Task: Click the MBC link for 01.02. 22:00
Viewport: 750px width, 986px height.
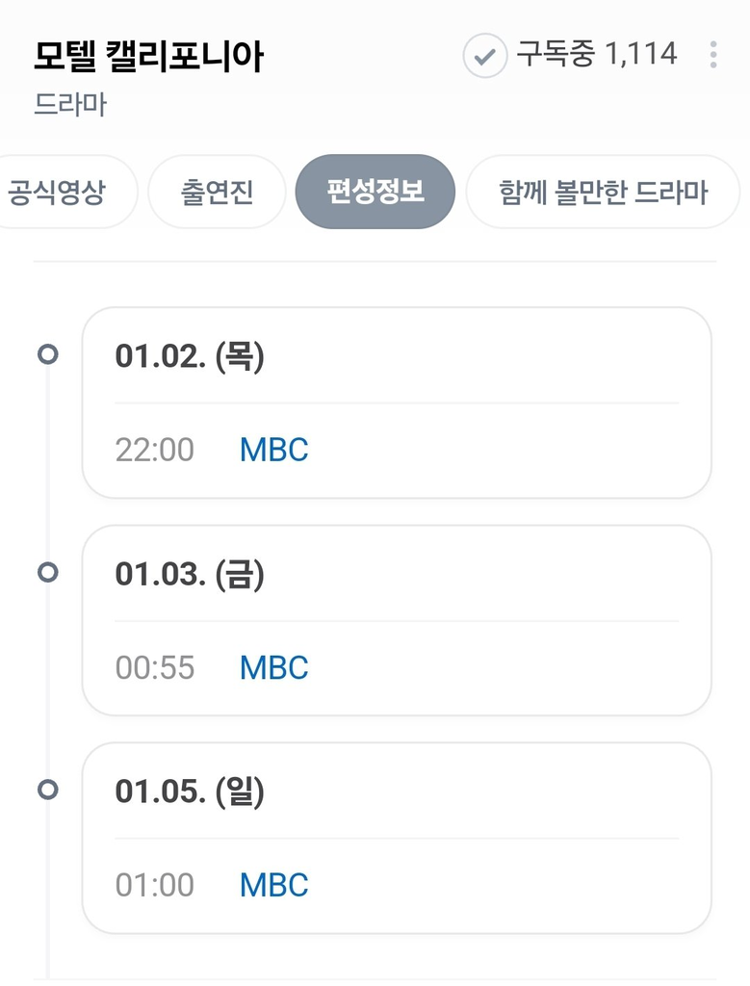Action: pos(274,450)
